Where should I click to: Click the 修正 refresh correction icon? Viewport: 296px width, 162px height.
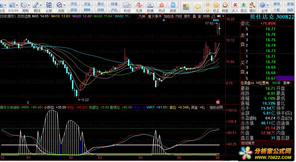coord(216,5)
